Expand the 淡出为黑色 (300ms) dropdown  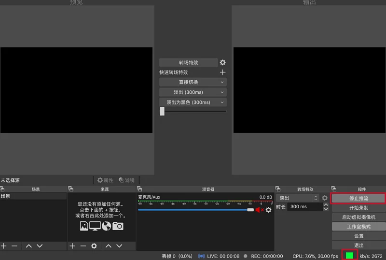[193, 102]
